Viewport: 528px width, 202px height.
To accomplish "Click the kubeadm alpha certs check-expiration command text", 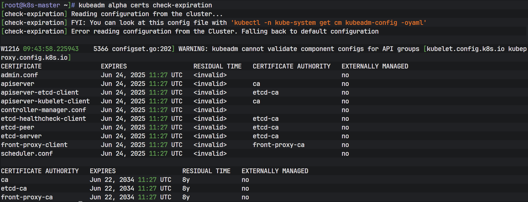I will click(145, 5).
